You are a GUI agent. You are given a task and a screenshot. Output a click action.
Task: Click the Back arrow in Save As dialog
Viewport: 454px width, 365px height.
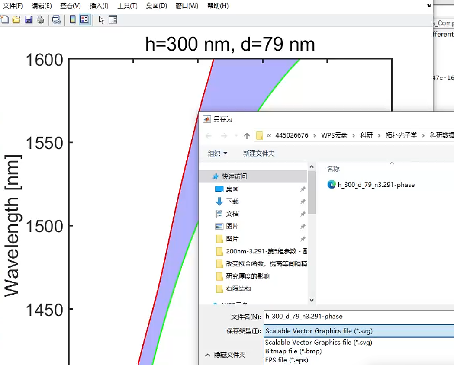pyautogui.click(x=209, y=136)
